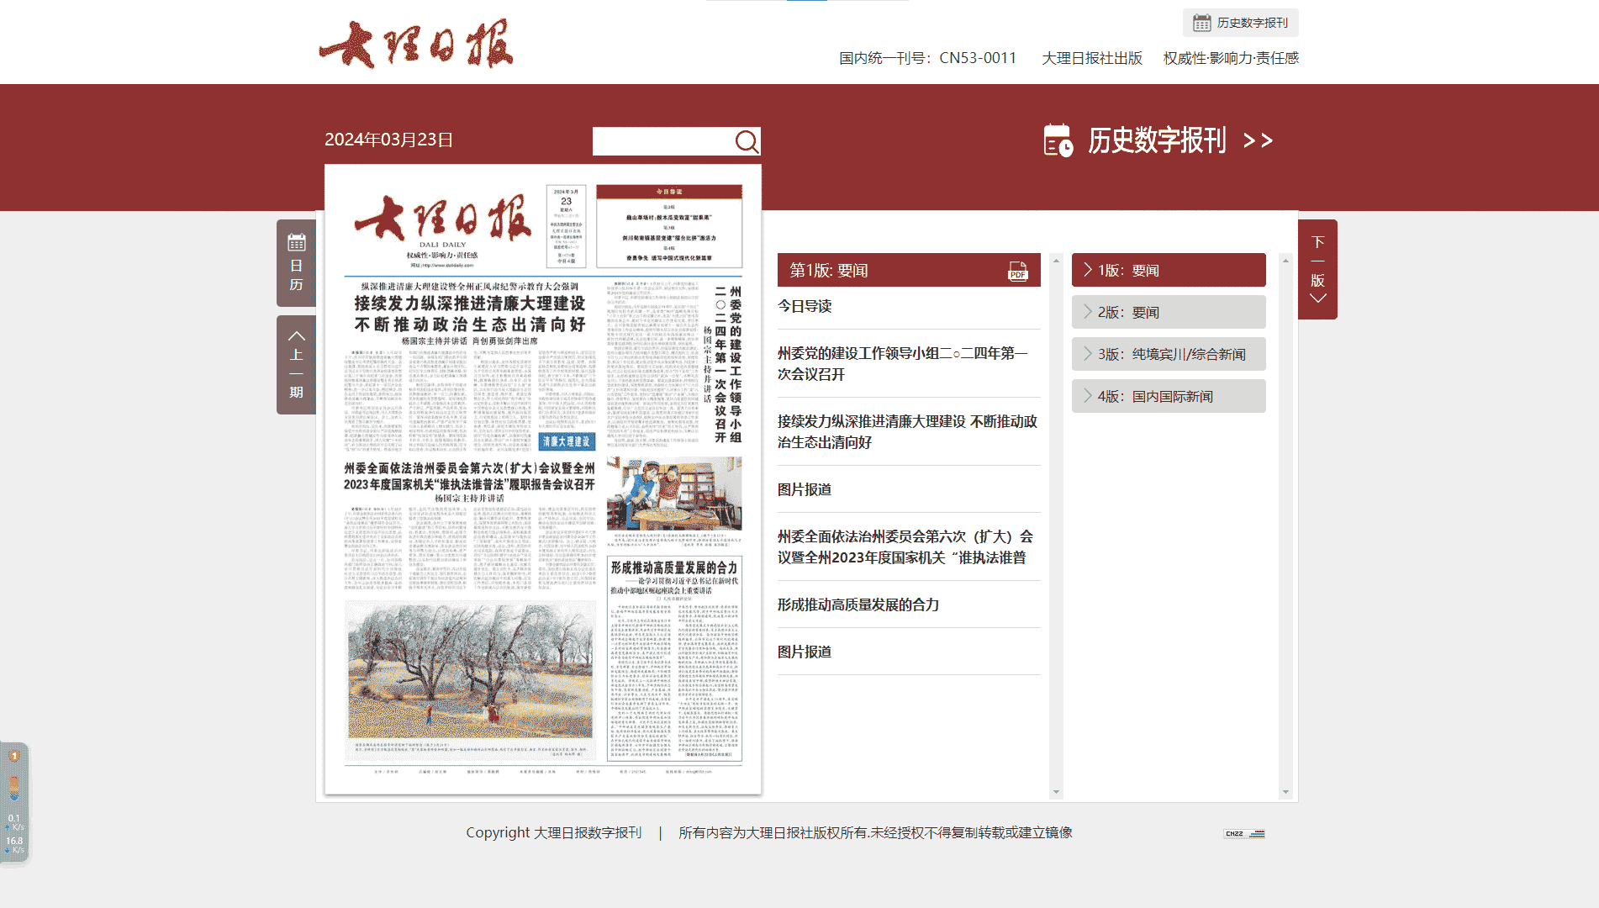Select the 3版: 纯境宾川/综合新闻 page tab
The image size is (1599, 908).
click(1169, 354)
